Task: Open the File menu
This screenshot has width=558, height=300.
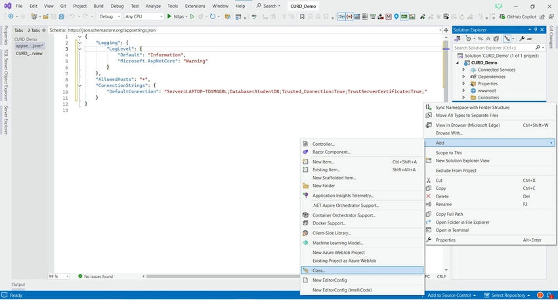Action: [19, 6]
